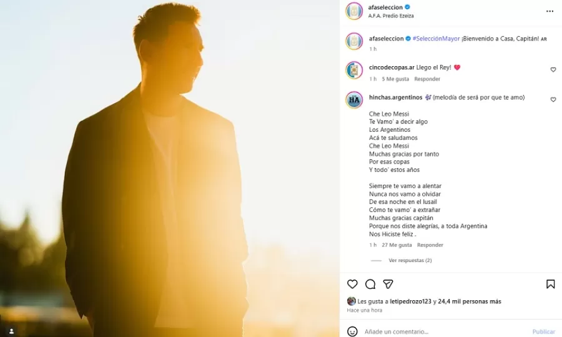Viewport: 562px width, 337px height.
Task: Open A.F.A. Predio Ezeiza location
Action: coord(391,16)
